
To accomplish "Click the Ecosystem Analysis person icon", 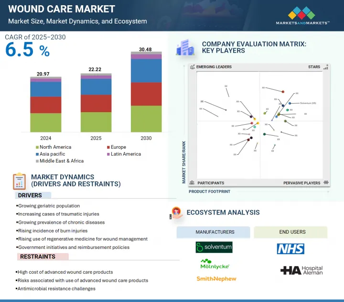I will pos(176,213).
